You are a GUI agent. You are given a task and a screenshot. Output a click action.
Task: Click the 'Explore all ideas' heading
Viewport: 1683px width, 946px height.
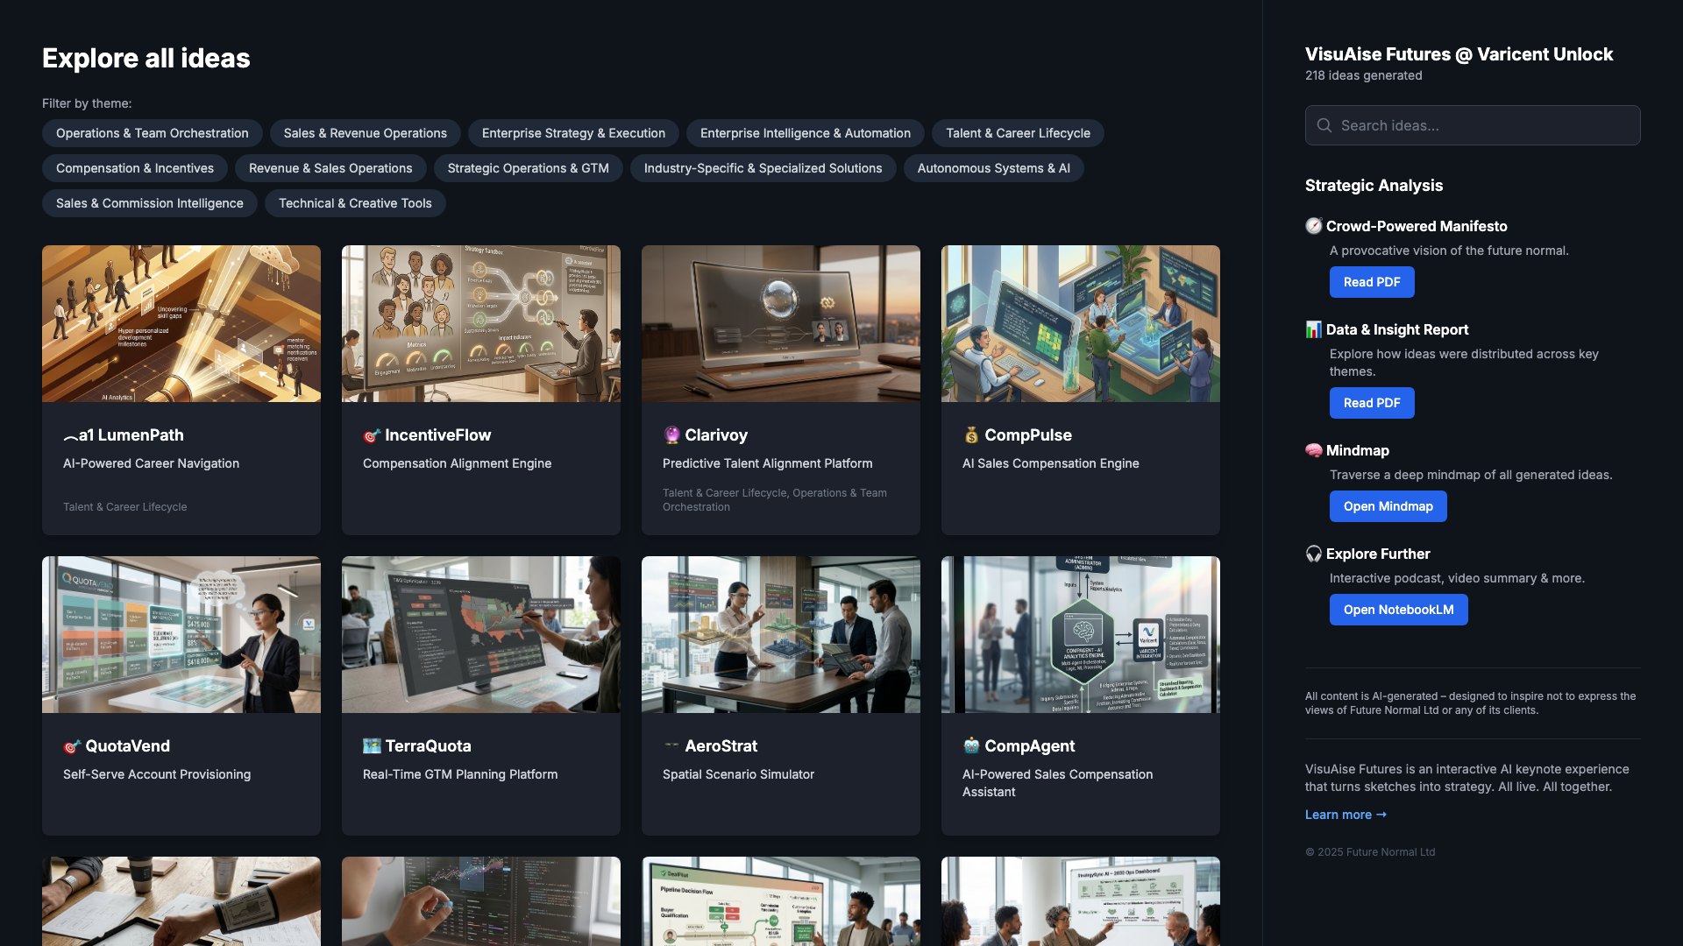[146, 58]
